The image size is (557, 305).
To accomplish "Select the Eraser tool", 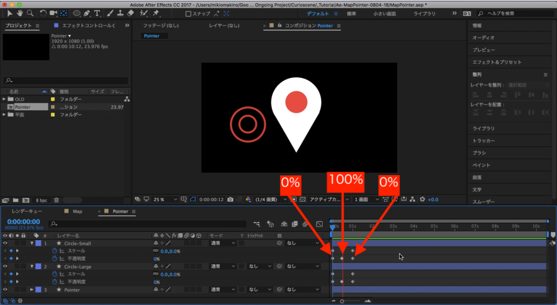I will click(130, 13).
